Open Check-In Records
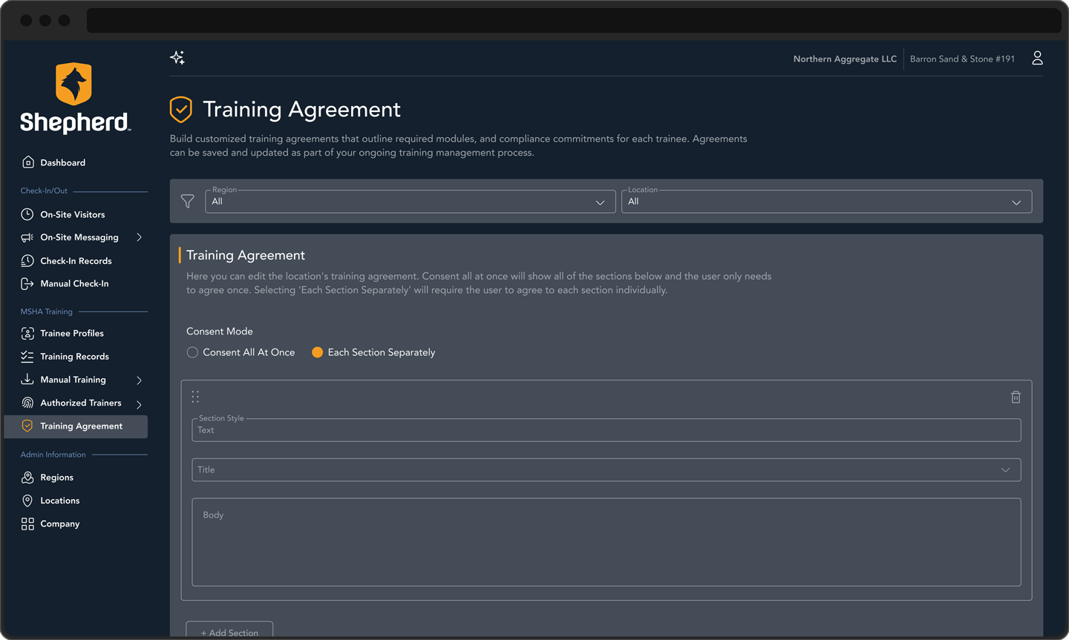This screenshot has width=1069, height=640. pos(76,260)
